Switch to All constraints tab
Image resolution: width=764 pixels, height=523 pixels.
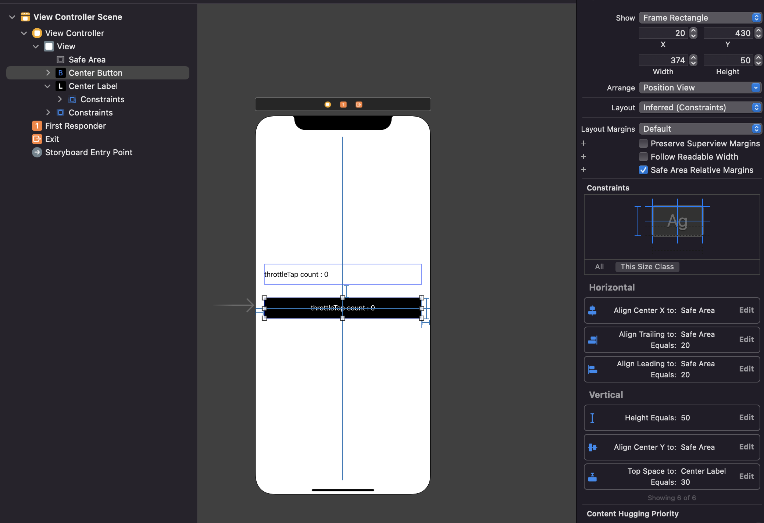tap(599, 267)
